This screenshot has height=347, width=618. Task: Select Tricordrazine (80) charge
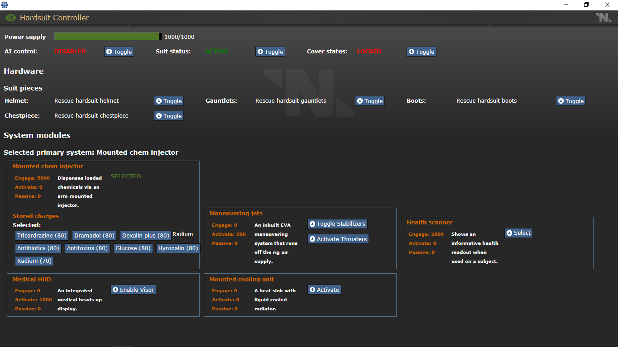42,235
